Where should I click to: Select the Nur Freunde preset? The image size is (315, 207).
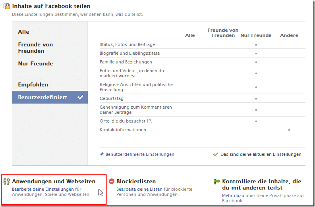(x=36, y=63)
